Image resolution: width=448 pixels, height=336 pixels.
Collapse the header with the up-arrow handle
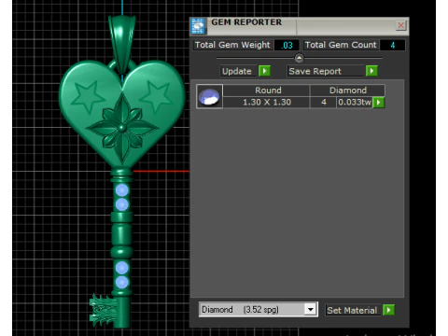point(299,58)
